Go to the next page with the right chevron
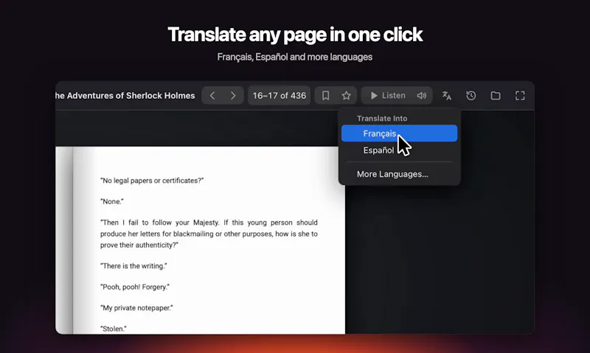The height and width of the screenshot is (353, 590). tap(233, 96)
